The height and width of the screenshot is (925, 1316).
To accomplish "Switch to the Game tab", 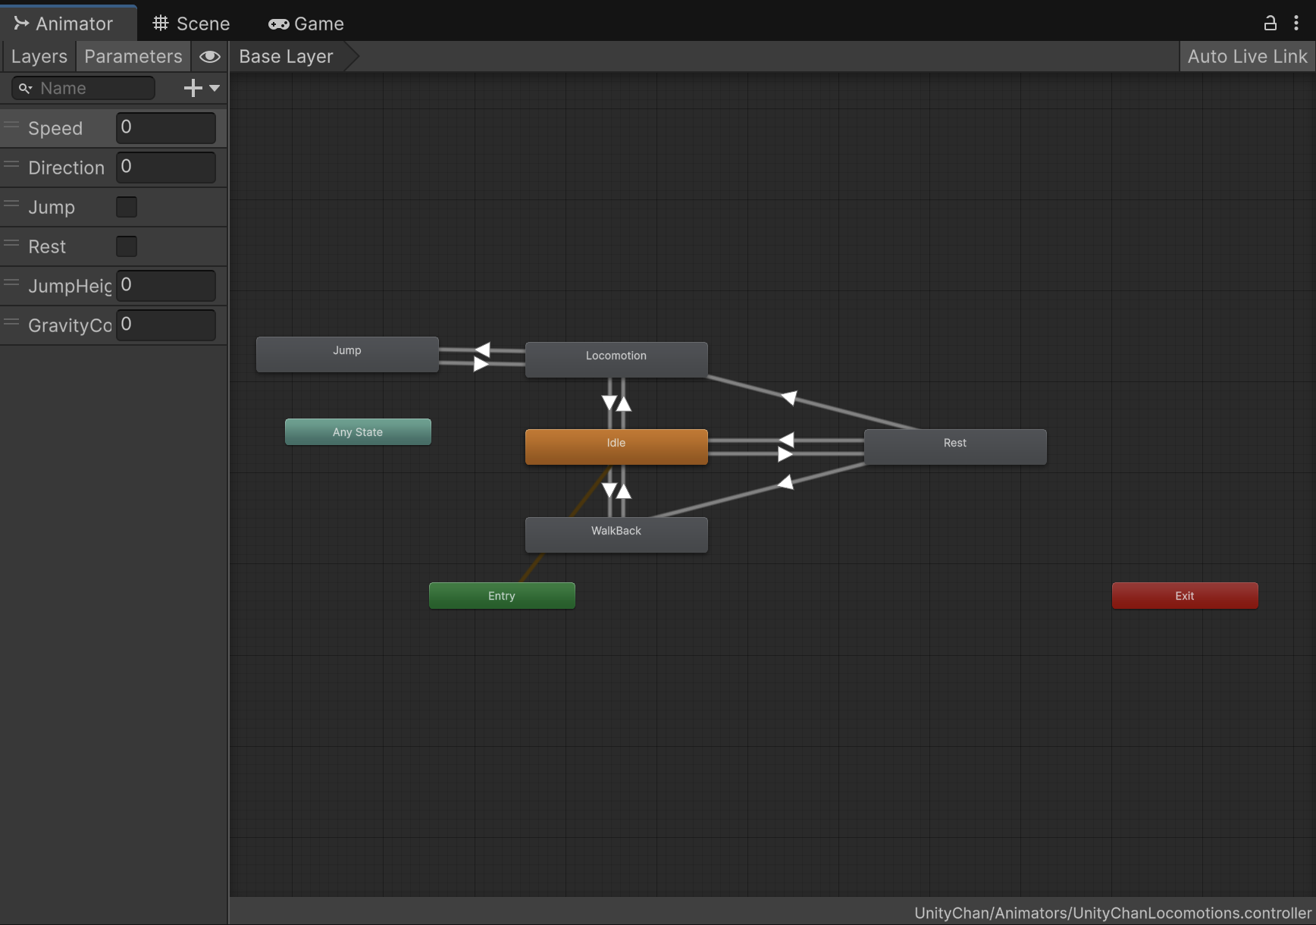I will (306, 24).
